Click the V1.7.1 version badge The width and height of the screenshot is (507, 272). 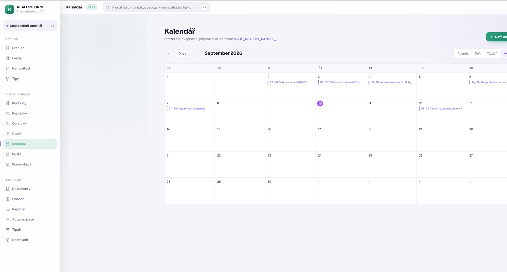click(92, 7)
